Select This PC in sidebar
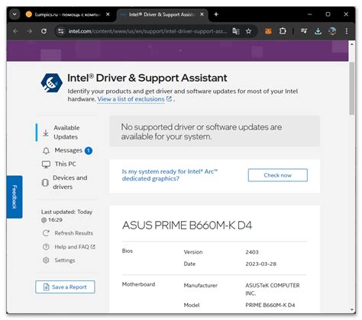 point(60,164)
